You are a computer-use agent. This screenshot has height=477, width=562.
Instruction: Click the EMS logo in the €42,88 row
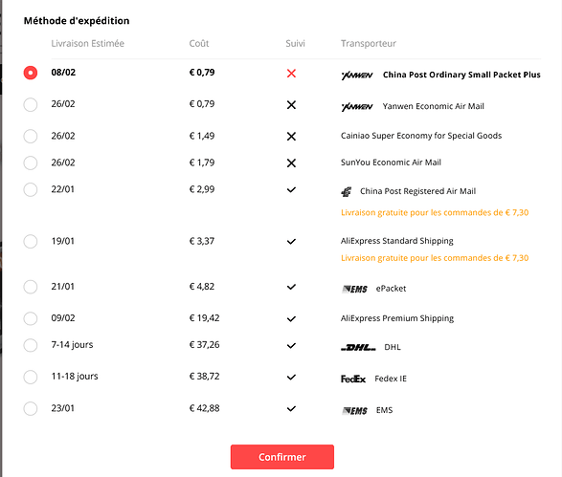(354, 410)
